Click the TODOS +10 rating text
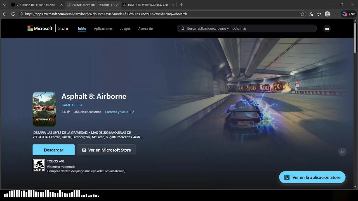The height and width of the screenshot is (201, 358). tap(55, 161)
